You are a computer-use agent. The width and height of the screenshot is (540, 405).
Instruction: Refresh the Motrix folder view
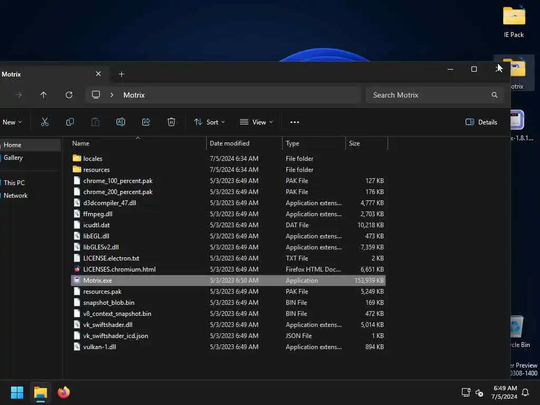69,95
